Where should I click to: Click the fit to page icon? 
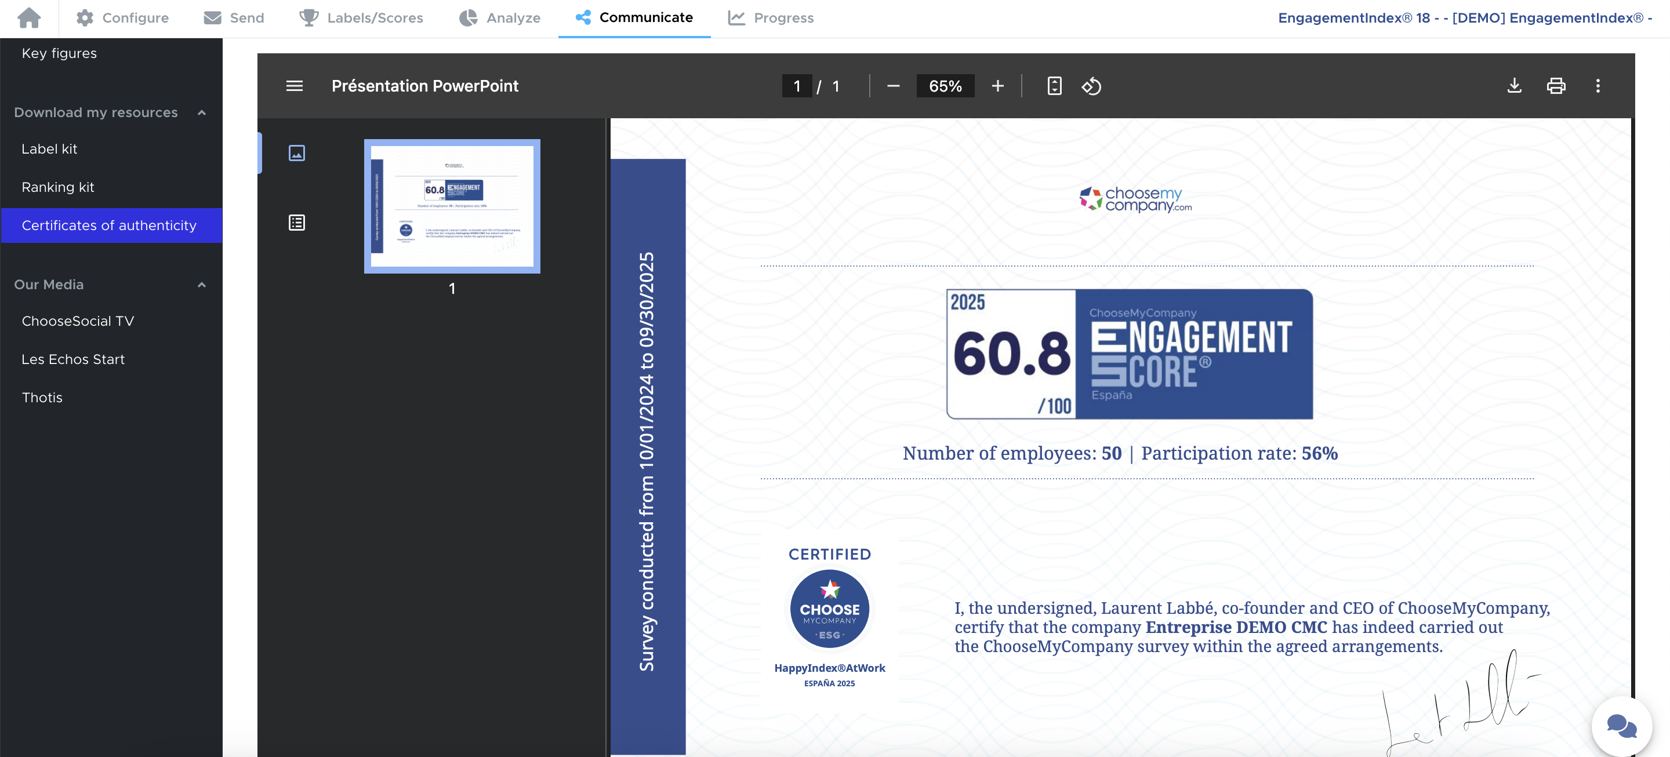pyautogui.click(x=1054, y=86)
